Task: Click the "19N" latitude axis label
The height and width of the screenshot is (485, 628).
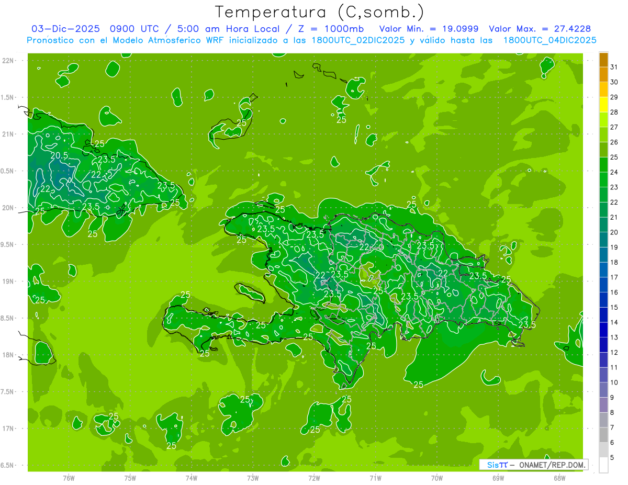Action: (x=8, y=281)
